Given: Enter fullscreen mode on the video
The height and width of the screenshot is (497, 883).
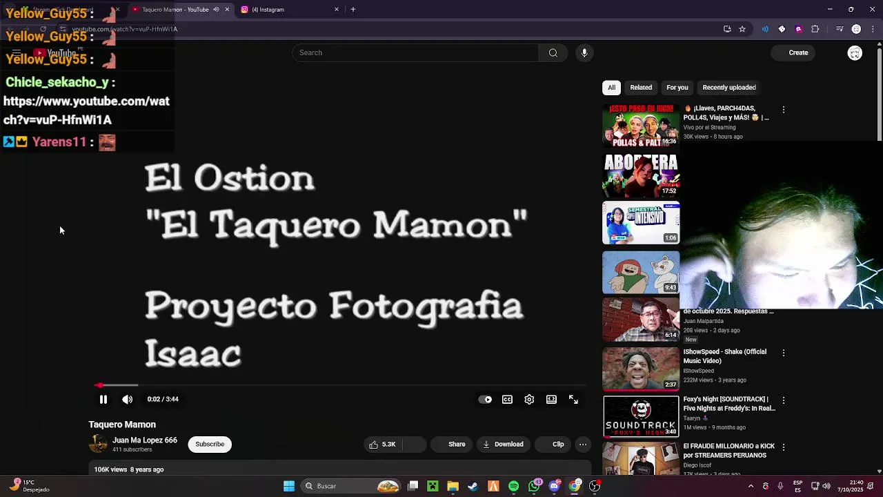Looking at the screenshot, I should click(573, 399).
